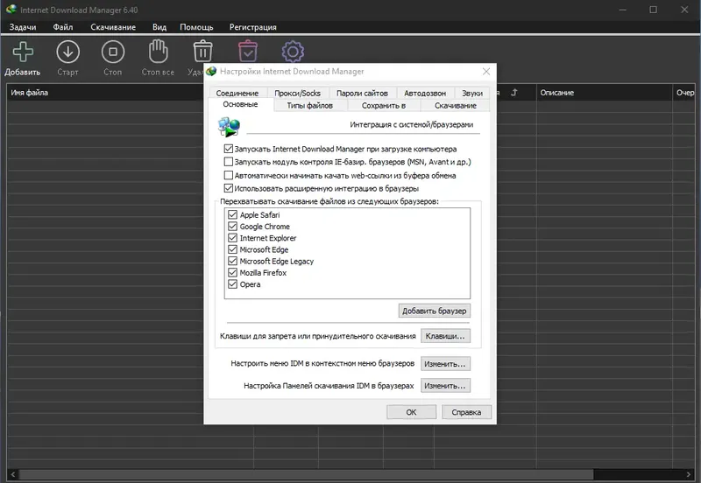Click the resume-capability arrow column header icon

point(514,93)
